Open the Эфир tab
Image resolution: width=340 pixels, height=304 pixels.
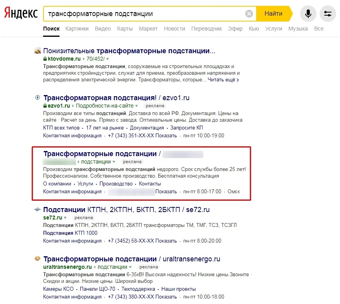tap(235, 29)
